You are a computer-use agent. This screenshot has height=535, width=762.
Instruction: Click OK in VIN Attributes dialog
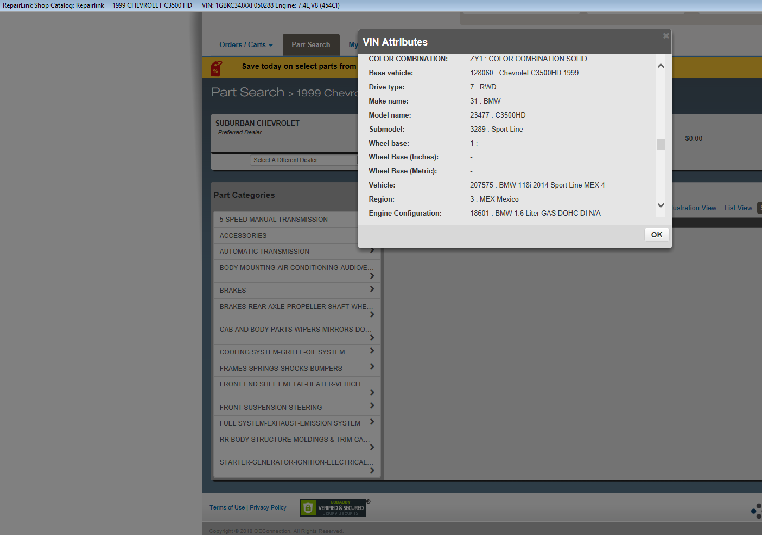coord(657,235)
